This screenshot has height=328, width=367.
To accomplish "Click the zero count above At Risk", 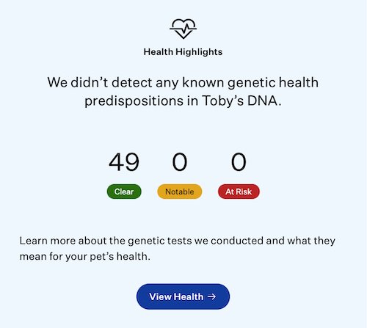I will coord(239,162).
